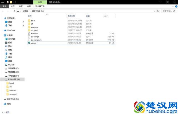The height and width of the screenshot is (114, 178).
Task: Switch to the 查看 ribbon tab
Action: (29, 6)
